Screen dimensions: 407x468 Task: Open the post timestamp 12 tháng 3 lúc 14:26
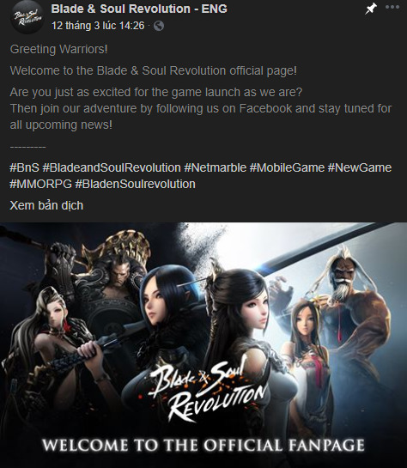coord(98,26)
